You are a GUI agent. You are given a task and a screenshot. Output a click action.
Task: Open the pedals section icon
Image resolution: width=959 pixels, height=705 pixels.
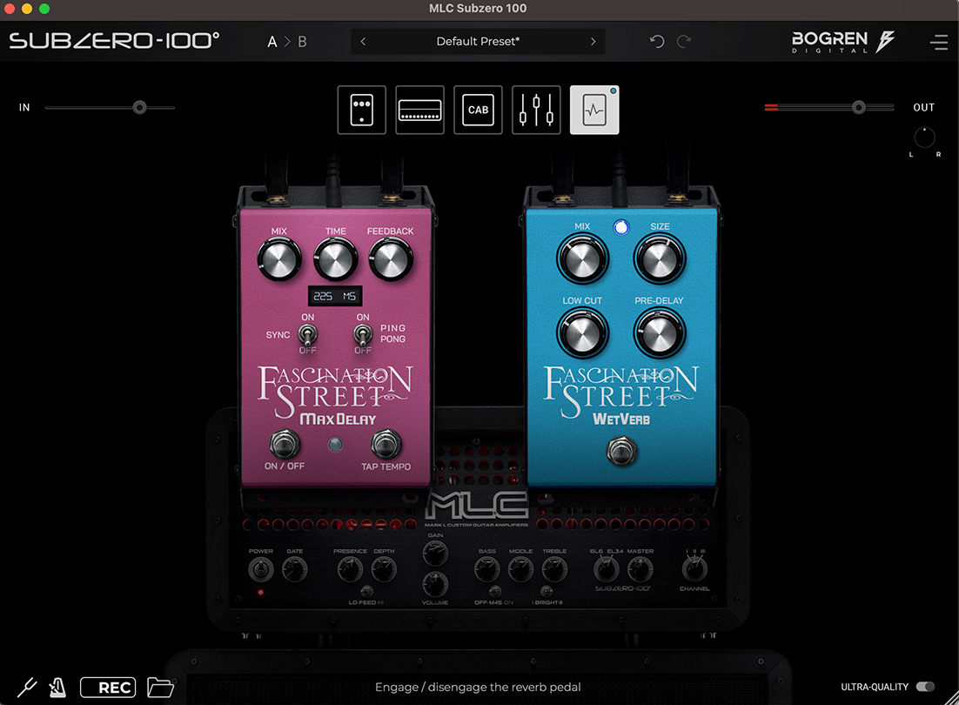pyautogui.click(x=362, y=110)
